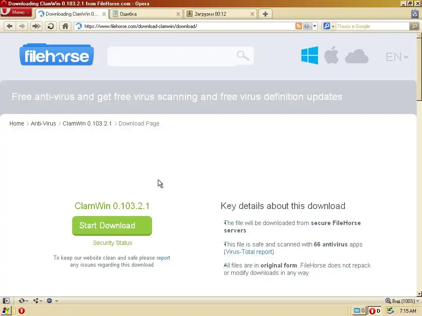The image size is (422, 316).
Task: Click the RSS feed icon in address bar
Action: (x=298, y=26)
